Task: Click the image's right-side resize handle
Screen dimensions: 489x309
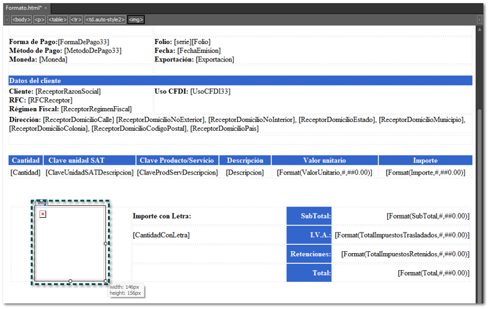Action: point(106,243)
